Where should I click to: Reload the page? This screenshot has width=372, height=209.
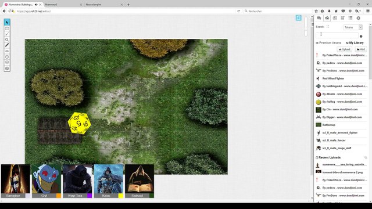[x=238, y=11]
